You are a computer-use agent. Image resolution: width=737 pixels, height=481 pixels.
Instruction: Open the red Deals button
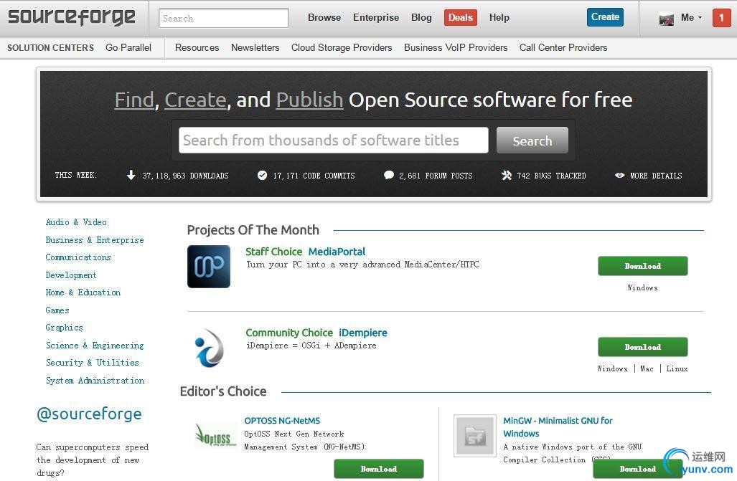[x=461, y=17]
